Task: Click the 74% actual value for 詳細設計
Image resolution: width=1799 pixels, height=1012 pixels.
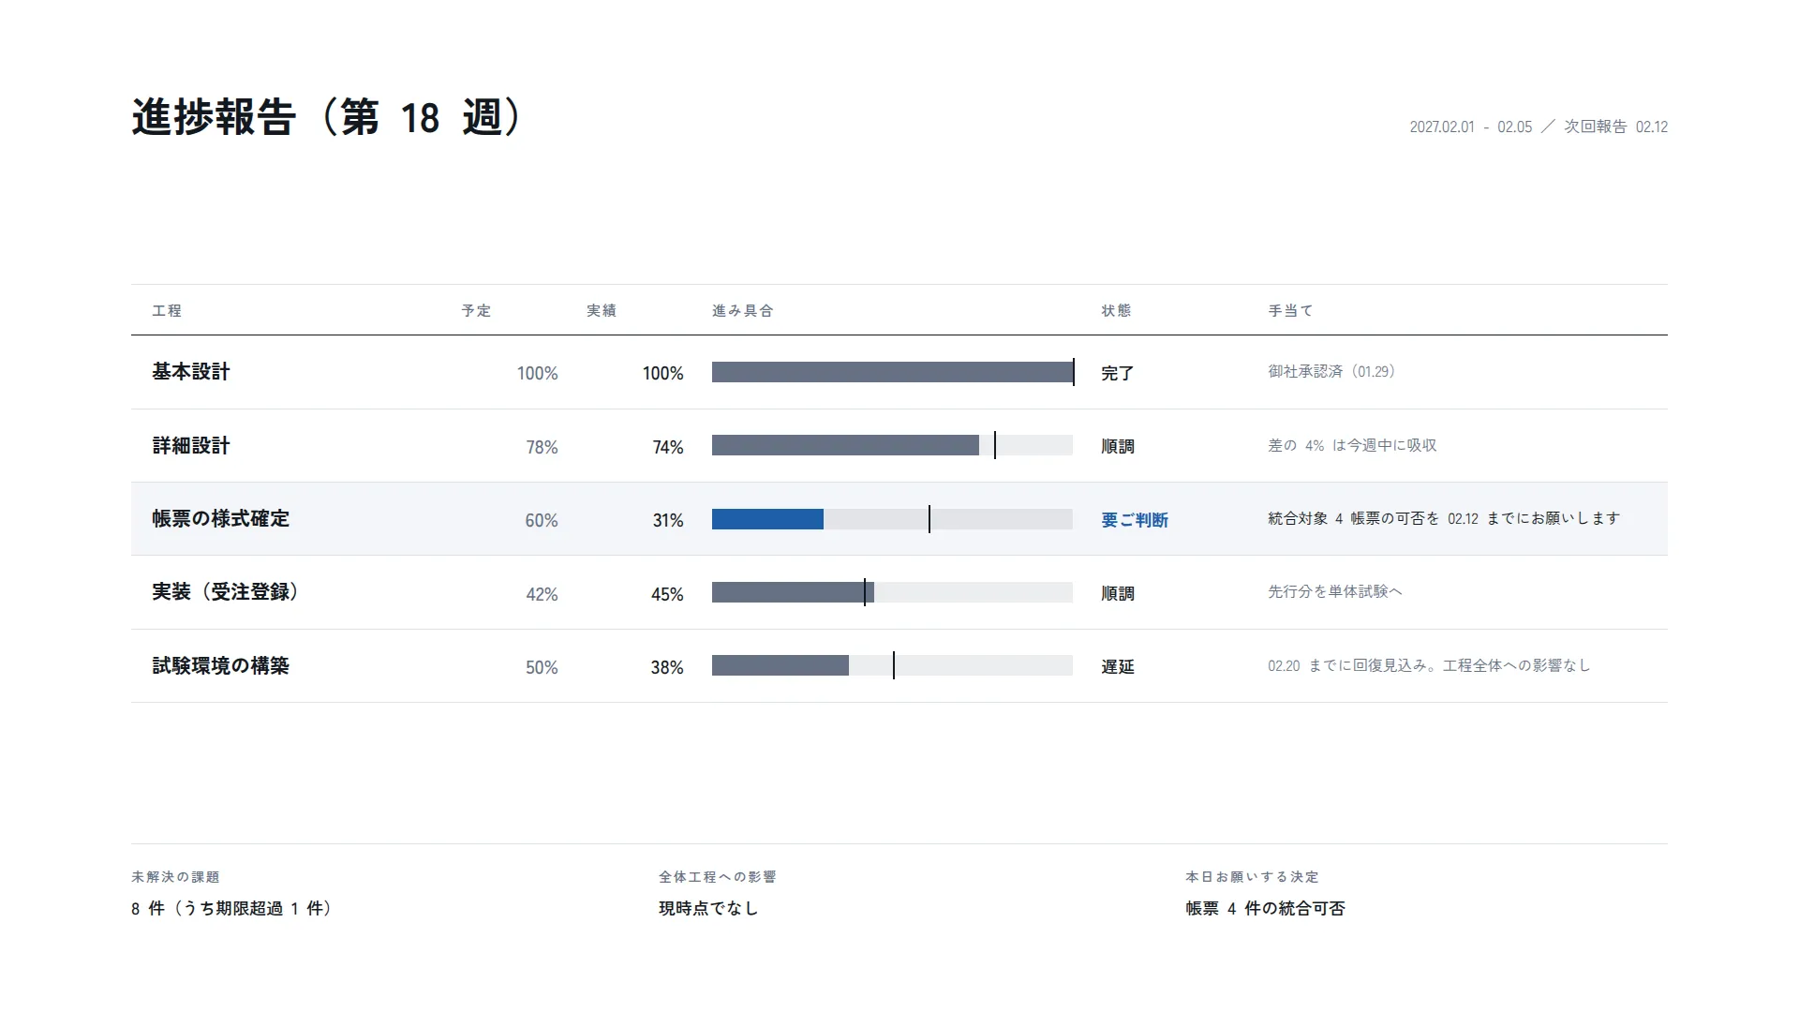Action: (x=668, y=448)
